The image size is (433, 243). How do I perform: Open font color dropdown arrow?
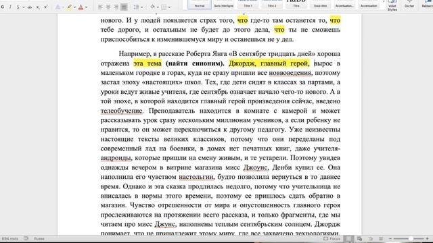point(86,7)
